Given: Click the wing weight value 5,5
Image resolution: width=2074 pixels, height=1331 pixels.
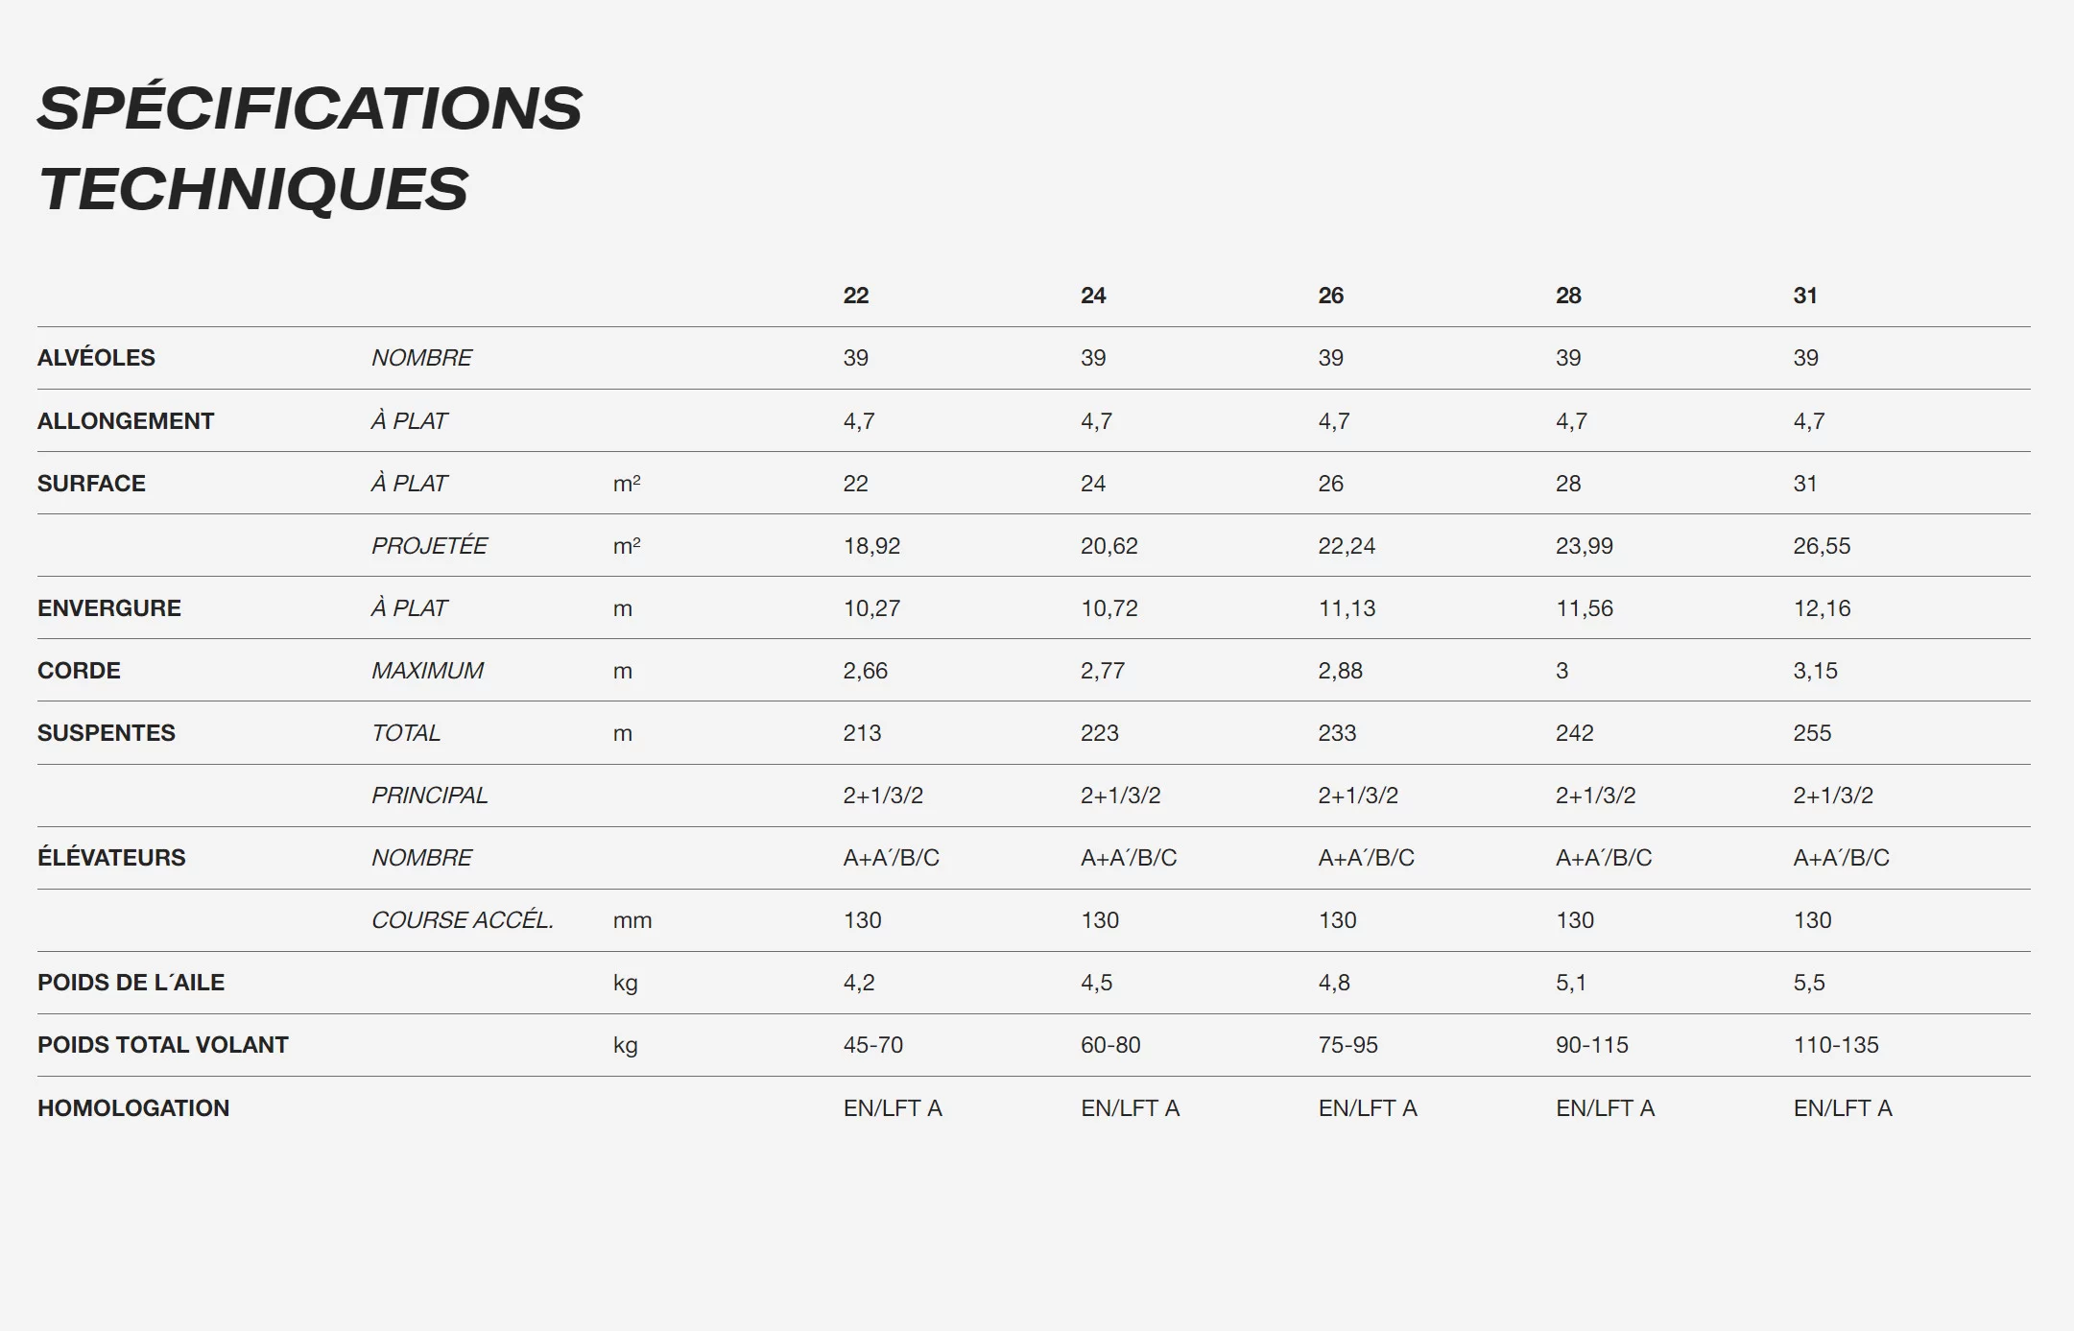Looking at the screenshot, I should tap(1809, 983).
